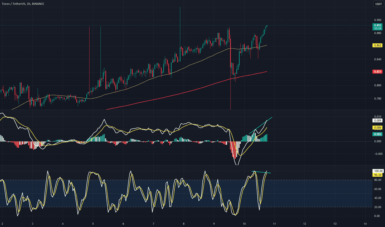The width and height of the screenshot is (385, 227).
Task: Click date 10 on the time axis
Action: pyautogui.click(x=244, y=223)
